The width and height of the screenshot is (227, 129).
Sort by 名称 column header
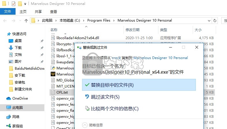(x=54, y=30)
